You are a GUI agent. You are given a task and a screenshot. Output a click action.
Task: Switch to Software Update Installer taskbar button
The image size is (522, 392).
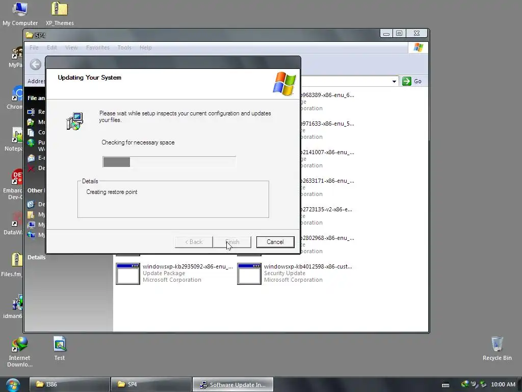(233, 385)
